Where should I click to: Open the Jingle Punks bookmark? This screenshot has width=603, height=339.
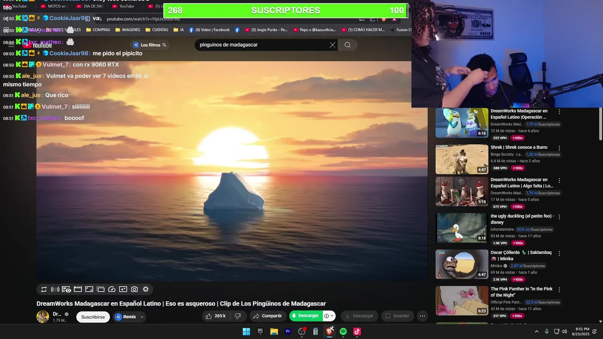point(266,30)
